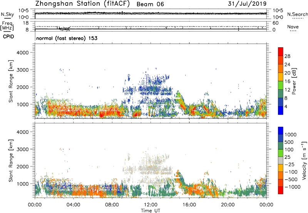Click the 08:00 time axis label
This screenshot has height=213, width=308.
112,205
